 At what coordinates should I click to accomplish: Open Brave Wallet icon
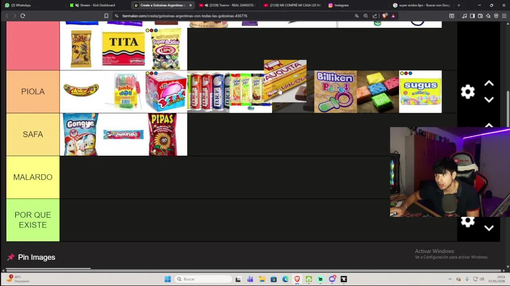click(480, 16)
